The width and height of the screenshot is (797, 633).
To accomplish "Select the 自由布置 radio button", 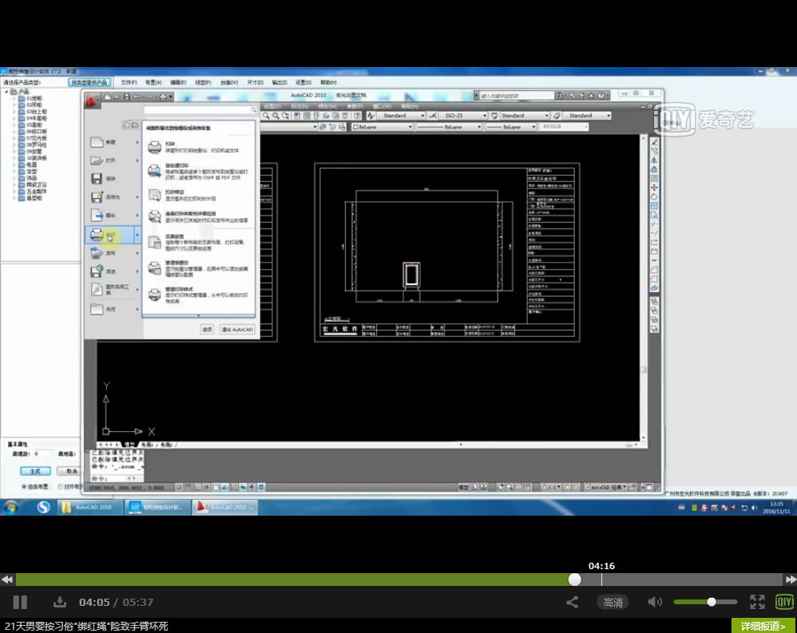I will 23,487.
